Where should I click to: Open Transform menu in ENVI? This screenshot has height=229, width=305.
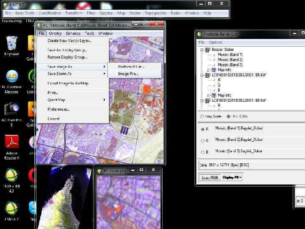click(74, 13)
